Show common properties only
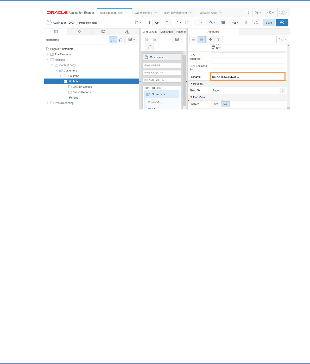Screen dimensions: 310x364 [x=194, y=40]
